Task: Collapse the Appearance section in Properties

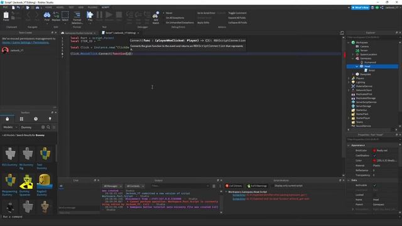Action: pyautogui.click(x=349, y=145)
